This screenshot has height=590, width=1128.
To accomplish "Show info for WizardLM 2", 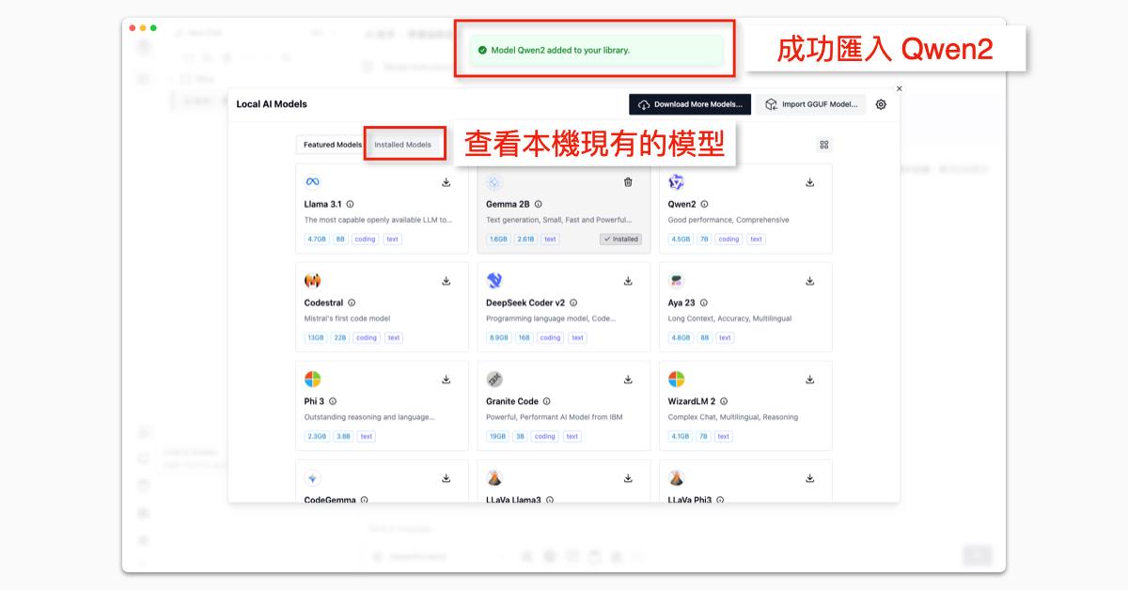I will click(x=723, y=401).
